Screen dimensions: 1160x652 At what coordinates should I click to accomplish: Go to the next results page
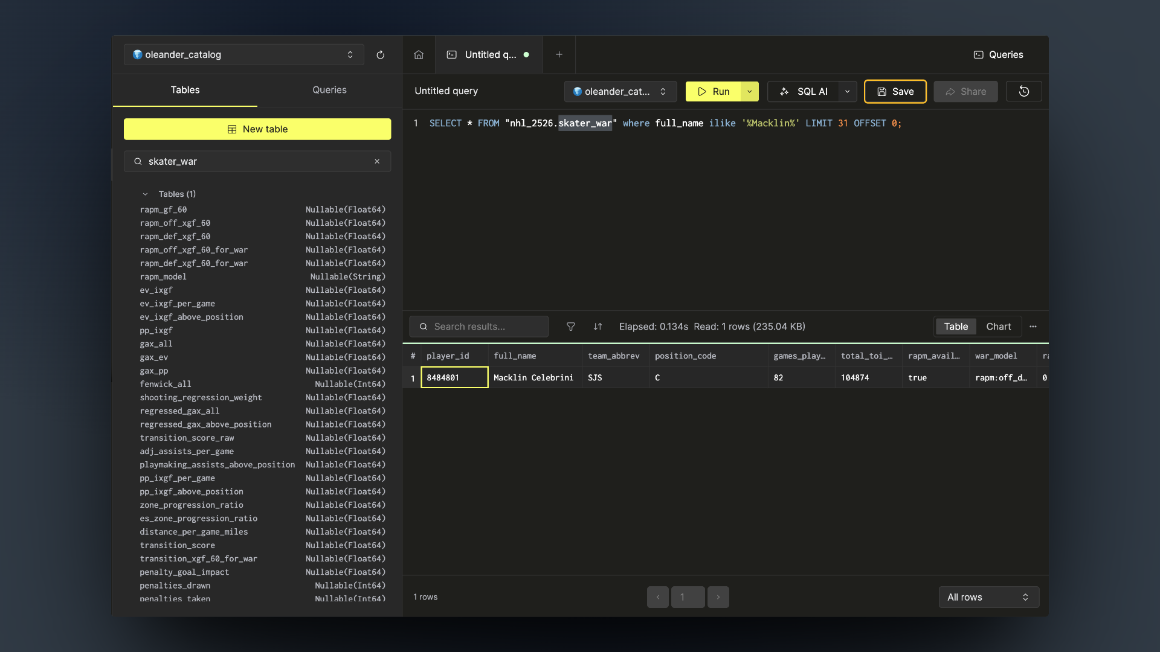tap(718, 597)
